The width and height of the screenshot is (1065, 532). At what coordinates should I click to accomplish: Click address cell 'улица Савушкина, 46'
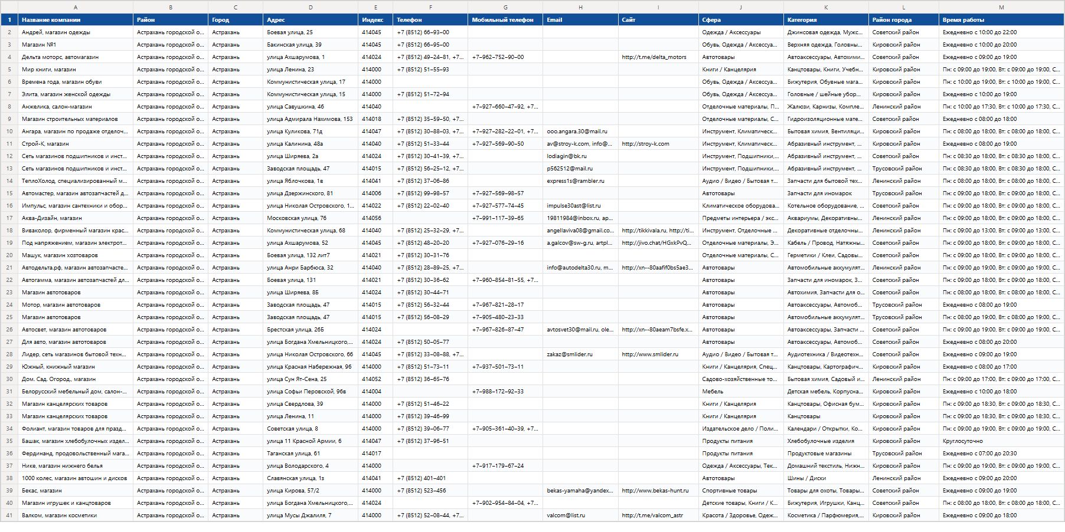(x=311, y=107)
